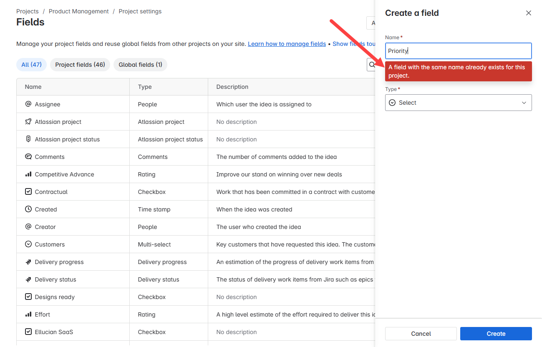Click the search magnifier icon above the table
The height and width of the screenshot is (347, 542).
coord(372,65)
